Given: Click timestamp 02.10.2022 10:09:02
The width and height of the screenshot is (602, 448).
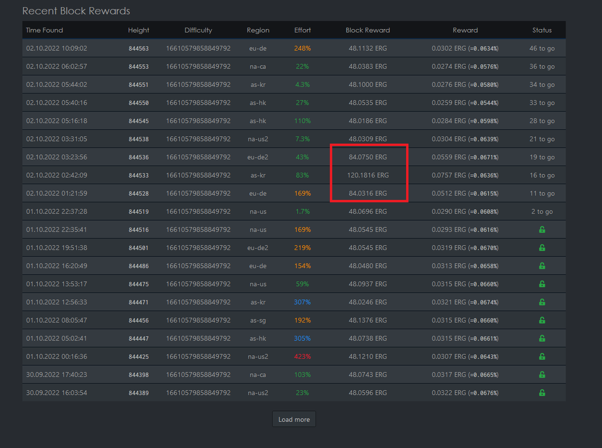Looking at the screenshot, I should tap(57, 49).
